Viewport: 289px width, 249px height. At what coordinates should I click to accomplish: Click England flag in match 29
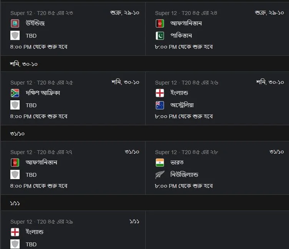tap(15, 232)
